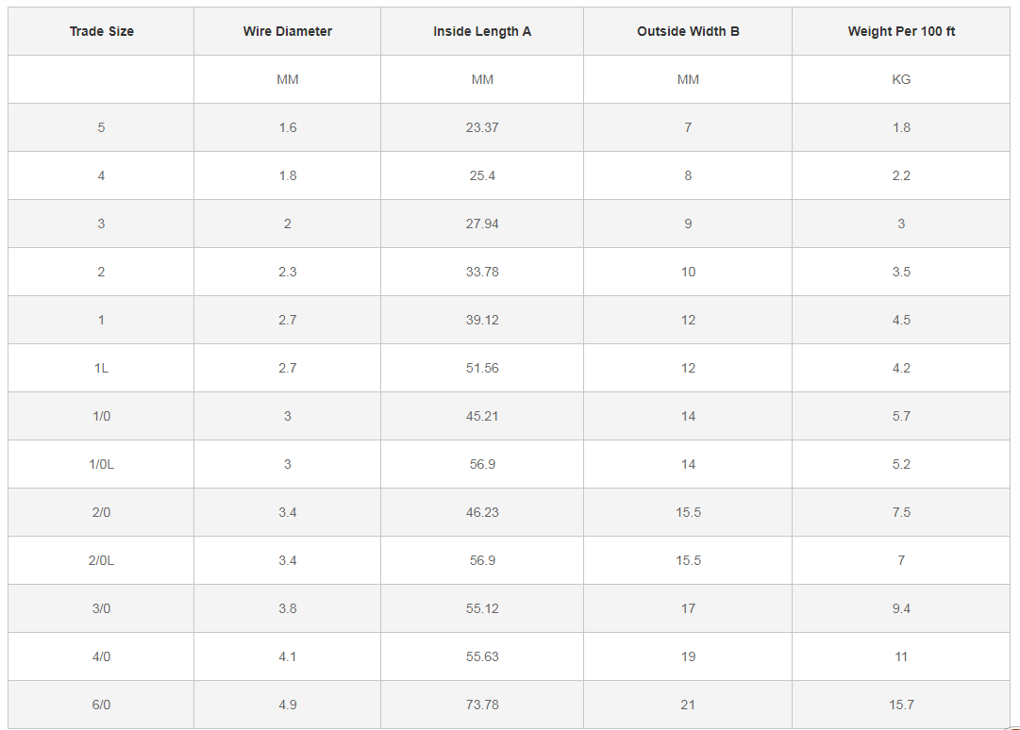Select inside length value 23.37
1020x730 pixels.
click(482, 127)
